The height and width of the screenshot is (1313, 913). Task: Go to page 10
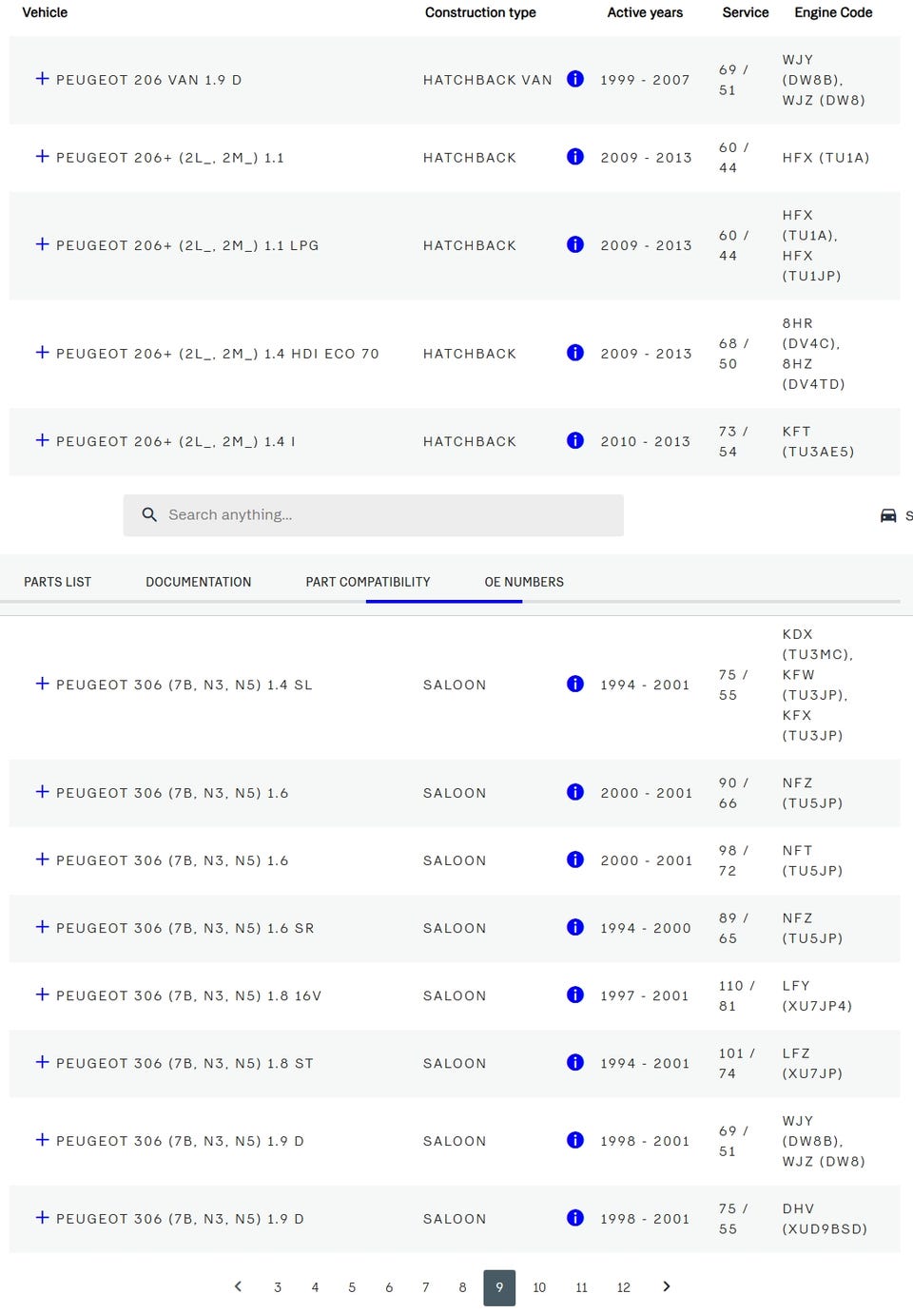tap(539, 1287)
